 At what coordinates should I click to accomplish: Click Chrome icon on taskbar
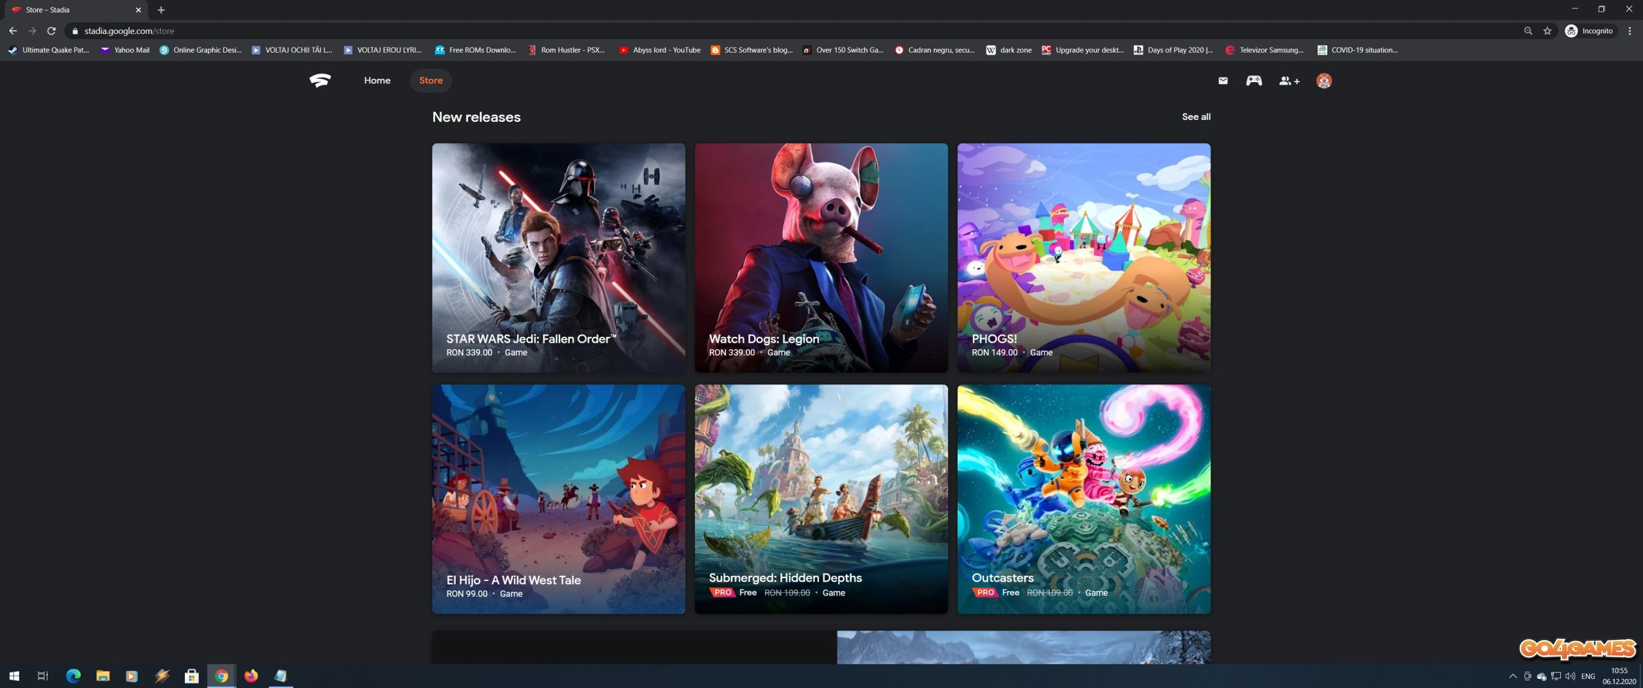tap(221, 676)
